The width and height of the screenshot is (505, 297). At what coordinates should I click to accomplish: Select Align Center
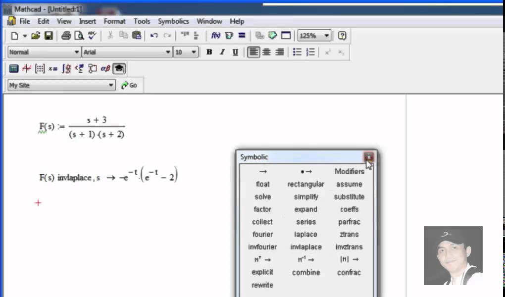[x=266, y=52]
